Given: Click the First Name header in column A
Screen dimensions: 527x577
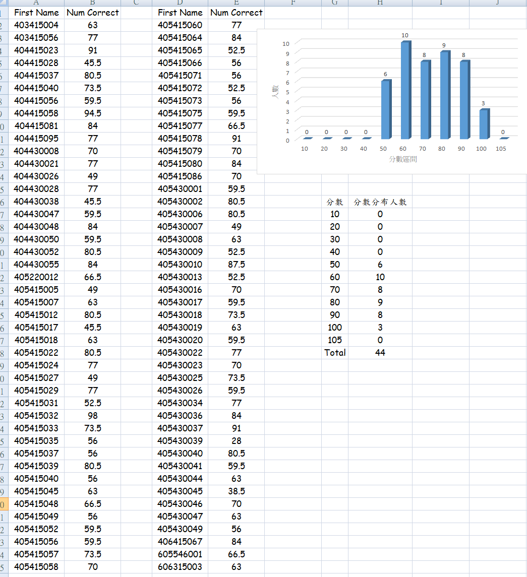Looking at the screenshot, I should click(36, 13).
